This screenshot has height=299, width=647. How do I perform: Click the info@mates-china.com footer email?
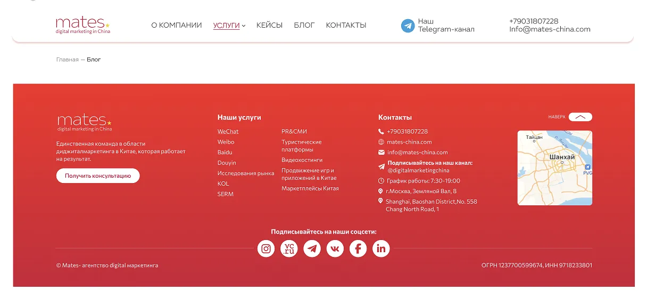(x=417, y=152)
